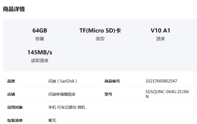Click the 适用对象 row label
Image resolution: width=197 pixels, height=124 pixels.
coord(15,107)
